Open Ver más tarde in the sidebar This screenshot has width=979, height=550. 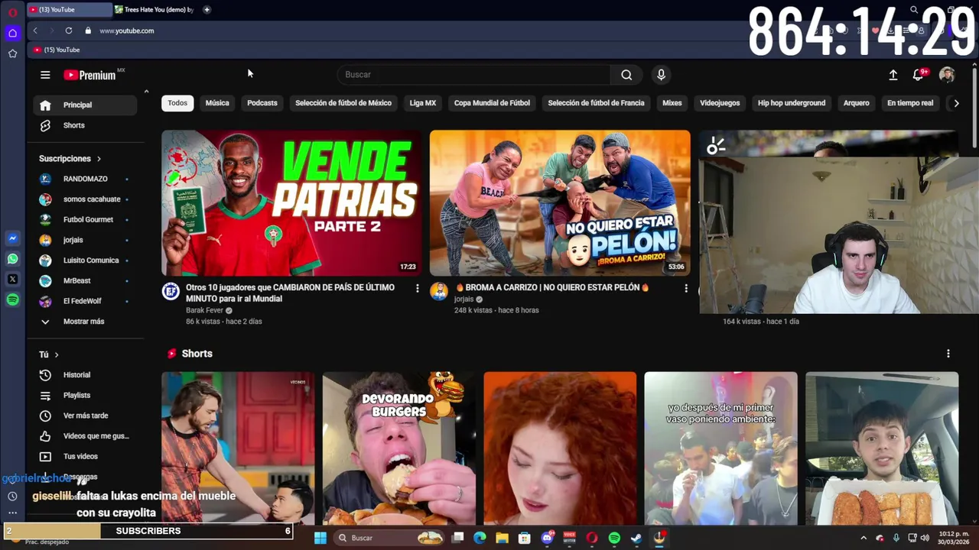click(x=85, y=416)
